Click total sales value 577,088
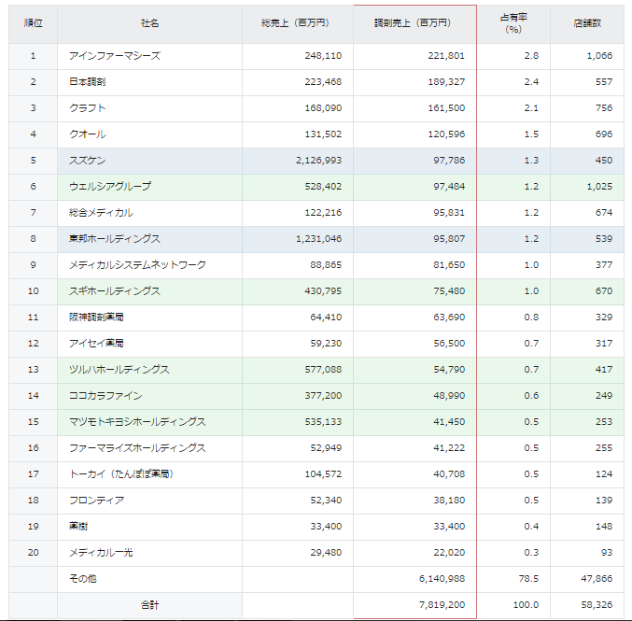The image size is (632, 621). point(323,370)
